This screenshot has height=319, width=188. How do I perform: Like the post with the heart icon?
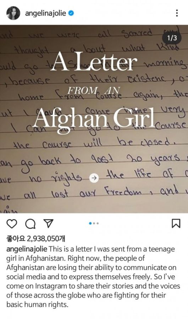pos(12,223)
